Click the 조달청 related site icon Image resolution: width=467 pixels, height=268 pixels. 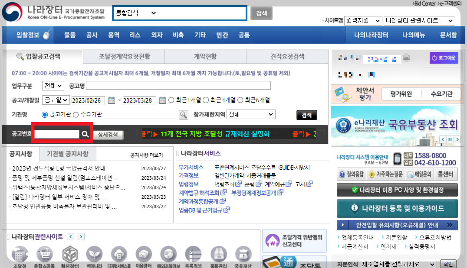tap(20, 255)
